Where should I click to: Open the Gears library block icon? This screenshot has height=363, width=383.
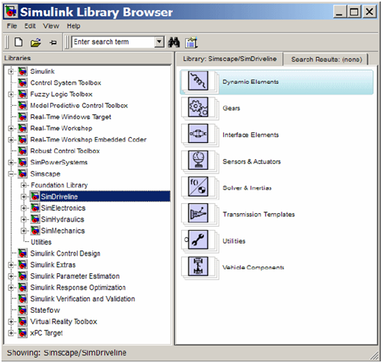198,107
